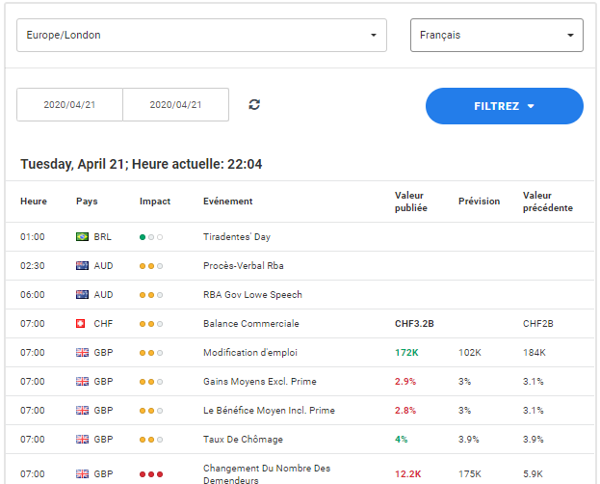Select the Modification d'emploi event row
Image resolution: width=600 pixels, height=484 pixels.
tap(251, 353)
